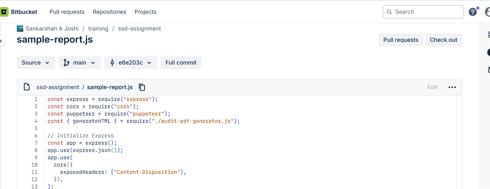The width and height of the screenshot is (490, 189).
Task: Click the Pull requests button near Check out
Action: click(x=401, y=40)
